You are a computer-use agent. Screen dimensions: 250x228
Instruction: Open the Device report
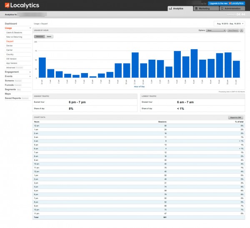click(9, 46)
